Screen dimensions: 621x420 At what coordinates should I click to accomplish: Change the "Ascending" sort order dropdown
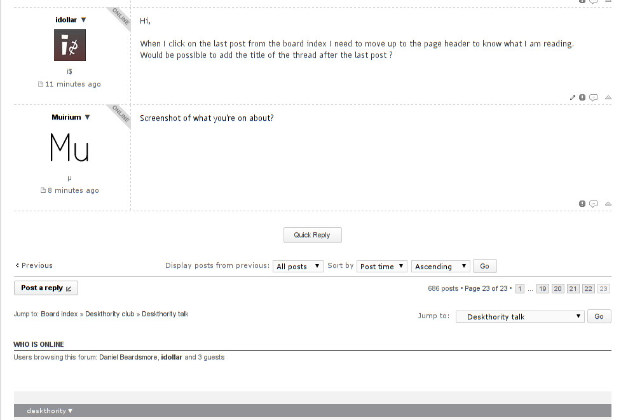pyautogui.click(x=440, y=267)
